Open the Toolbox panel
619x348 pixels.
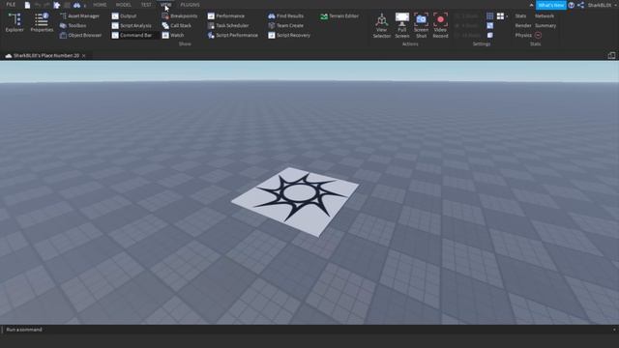coord(74,26)
